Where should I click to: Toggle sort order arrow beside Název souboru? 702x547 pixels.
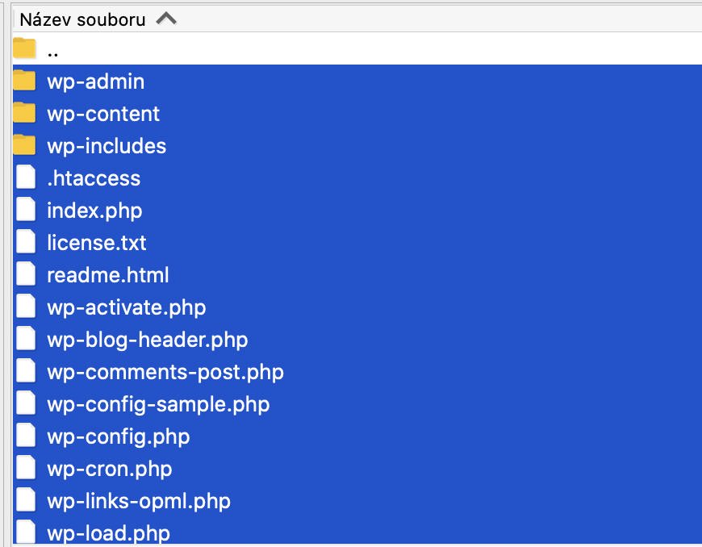(x=166, y=19)
